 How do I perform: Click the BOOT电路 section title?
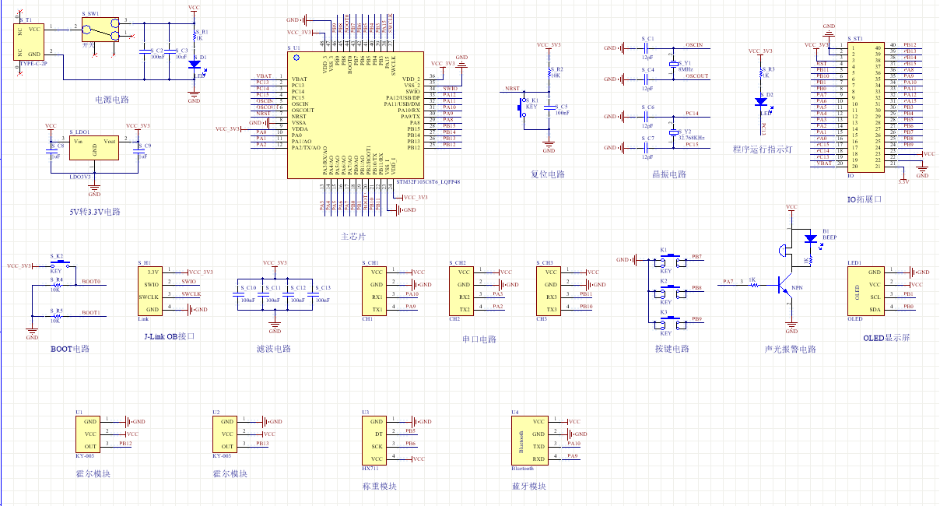(x=70, y=349)
